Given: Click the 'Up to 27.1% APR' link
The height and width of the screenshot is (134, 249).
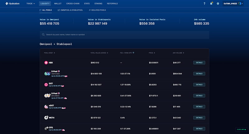Looking at the screenshot, I should tap(57, 98).
